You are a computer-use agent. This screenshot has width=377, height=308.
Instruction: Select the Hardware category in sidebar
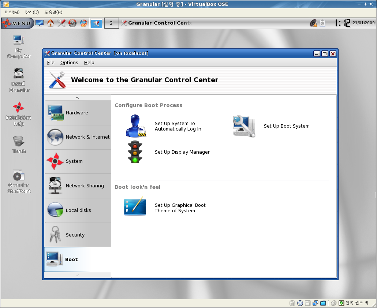coord(78,113)
